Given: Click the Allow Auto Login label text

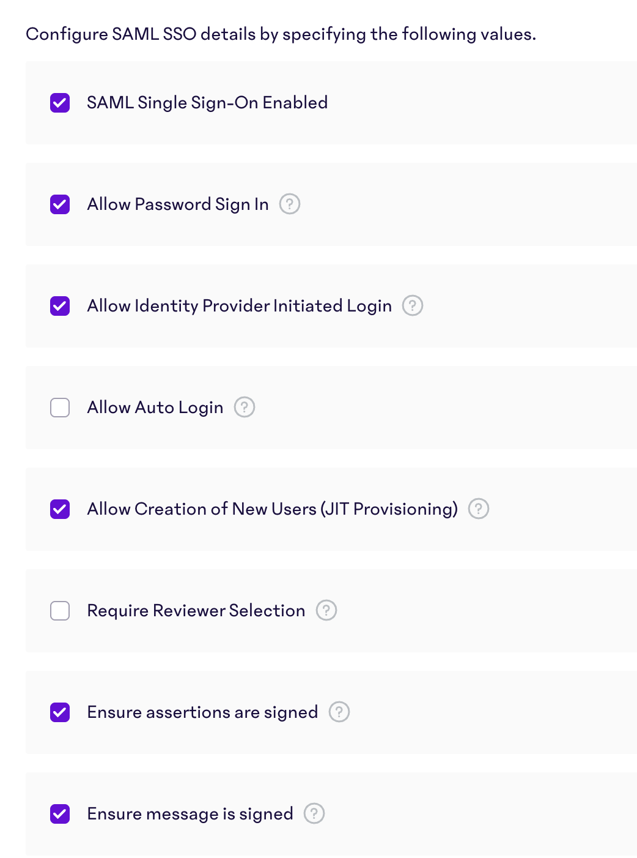Looking at the screenshot, I should [x=155, y=407].
